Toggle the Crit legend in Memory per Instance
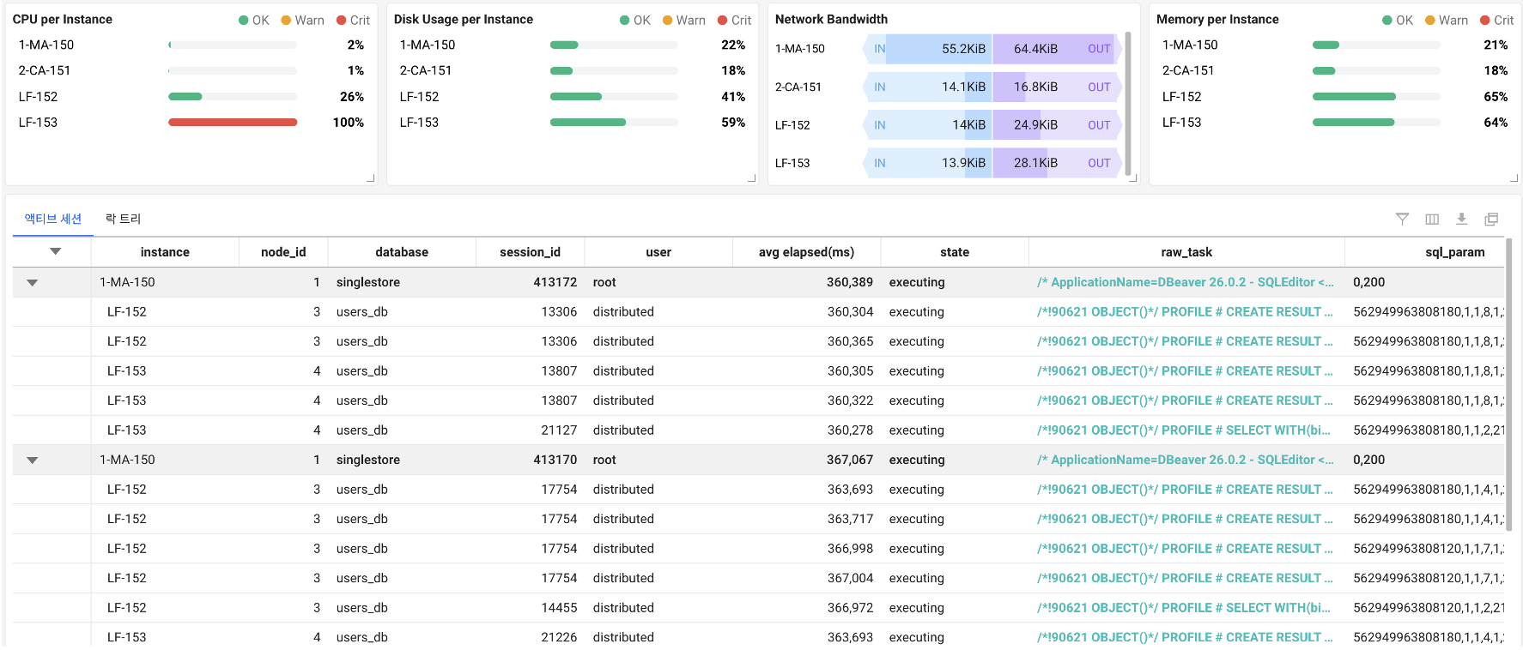The image size is (1523, 650). [1497, 21]
